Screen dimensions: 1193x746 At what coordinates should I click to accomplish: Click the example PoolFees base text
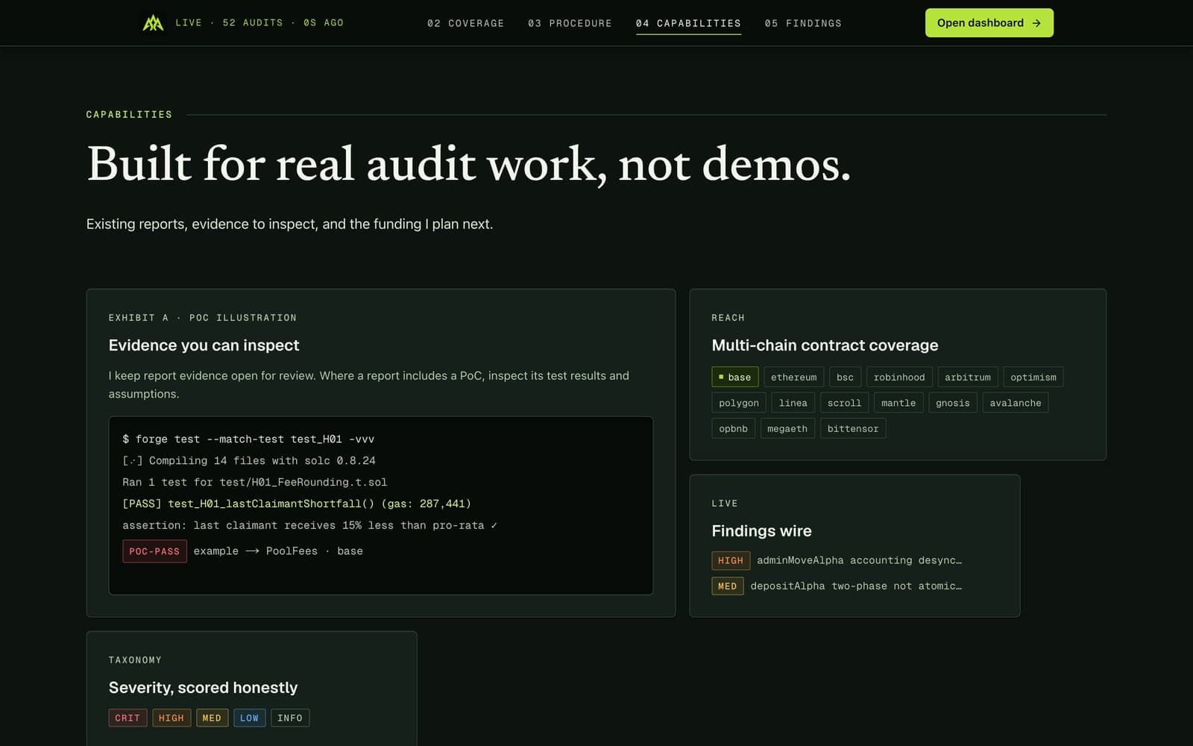(278, 551)
